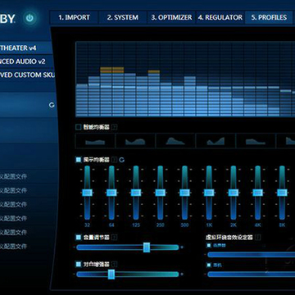This screenshot has height=295, width=295.
Task: Open the help icon next to 图示均衡器
Action: click(115, 160)
